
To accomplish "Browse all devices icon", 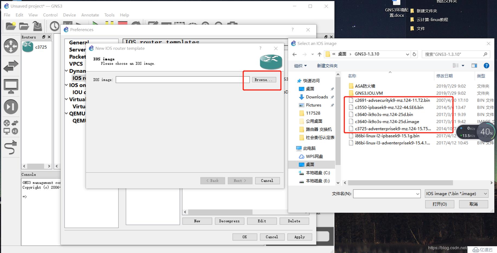I will coord(11,127).
